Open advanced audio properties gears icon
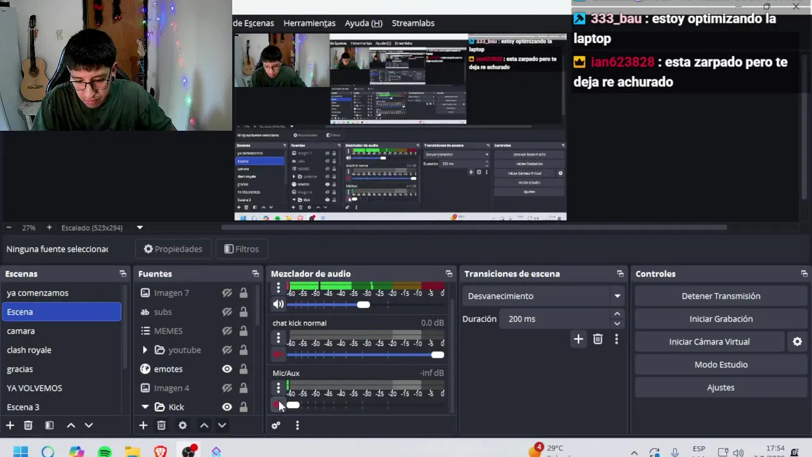812x457 pixels. (276, 425)
